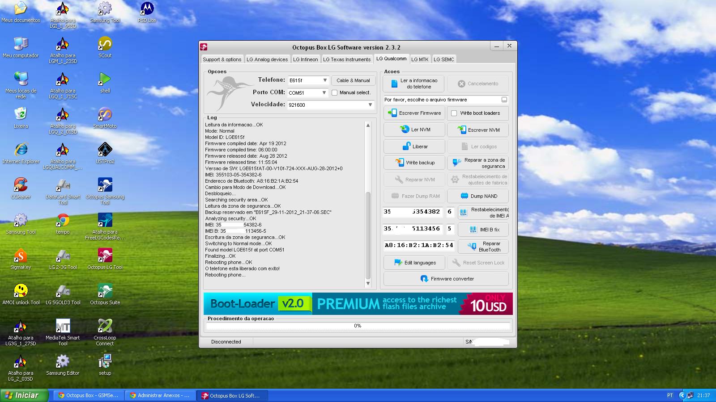
Task: Launch USTPro2 desktop icon
Action: pyautogui.click(x=105, y=153)
